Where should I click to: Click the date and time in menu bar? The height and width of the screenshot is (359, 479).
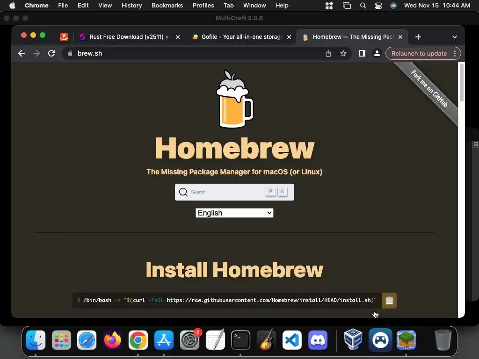(x=437, y=6)
